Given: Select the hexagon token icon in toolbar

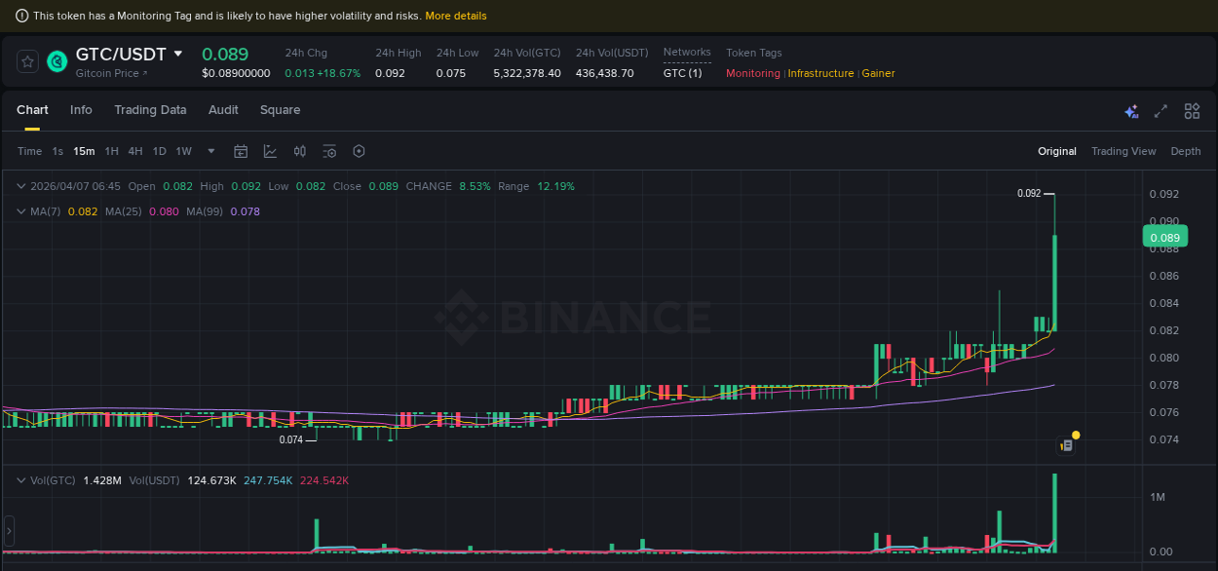Looking at the screenshot, I should pos(359,151).
